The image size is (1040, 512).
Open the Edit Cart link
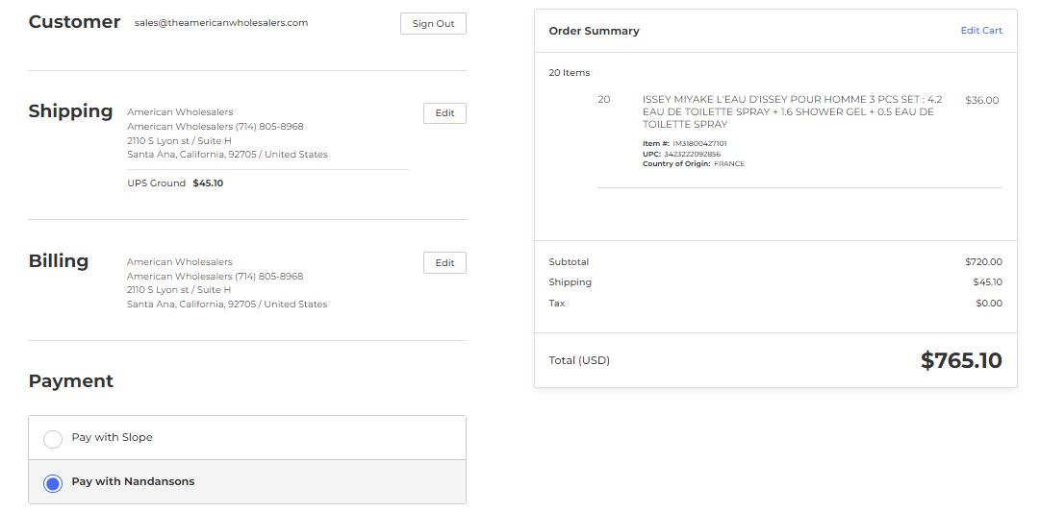coord(981,31)
